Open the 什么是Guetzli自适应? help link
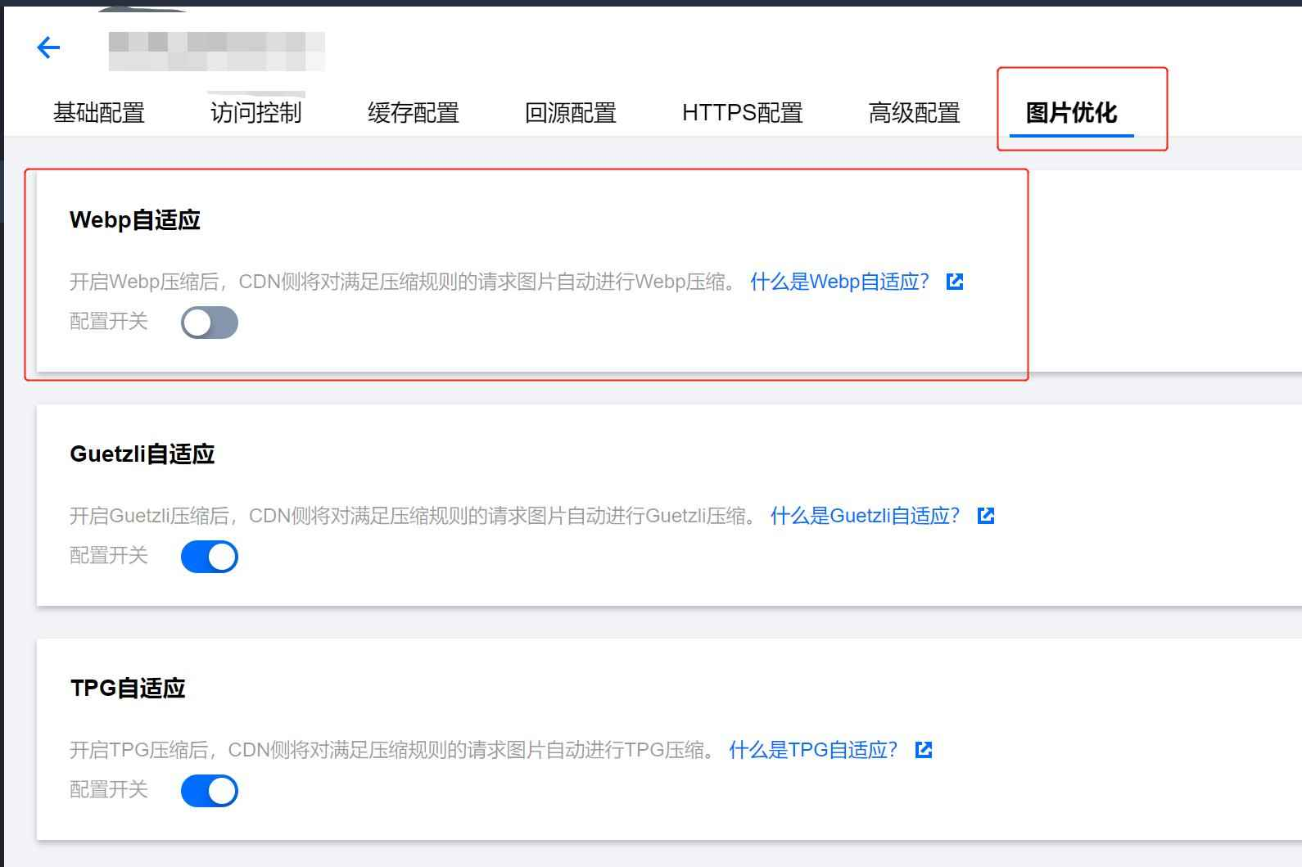 865,516
